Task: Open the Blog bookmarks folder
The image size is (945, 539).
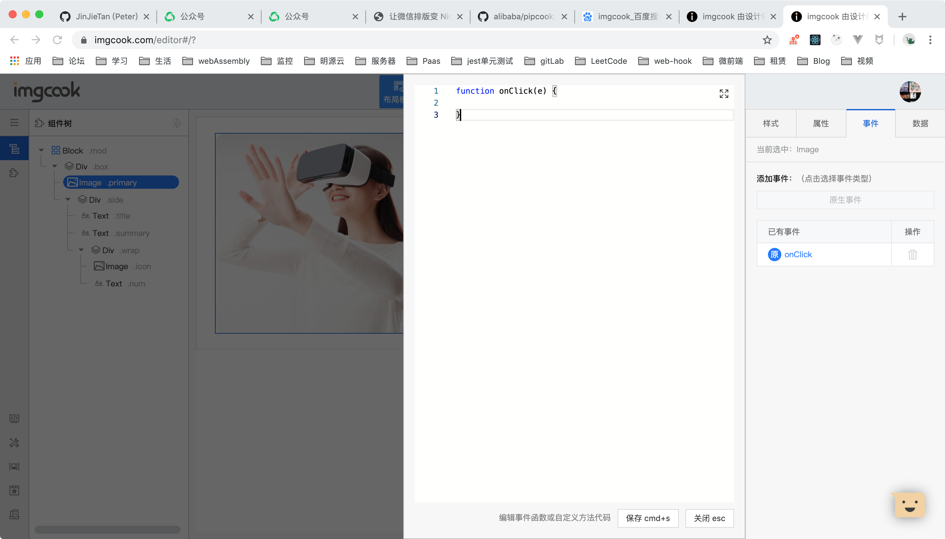Action: point(814,61)
